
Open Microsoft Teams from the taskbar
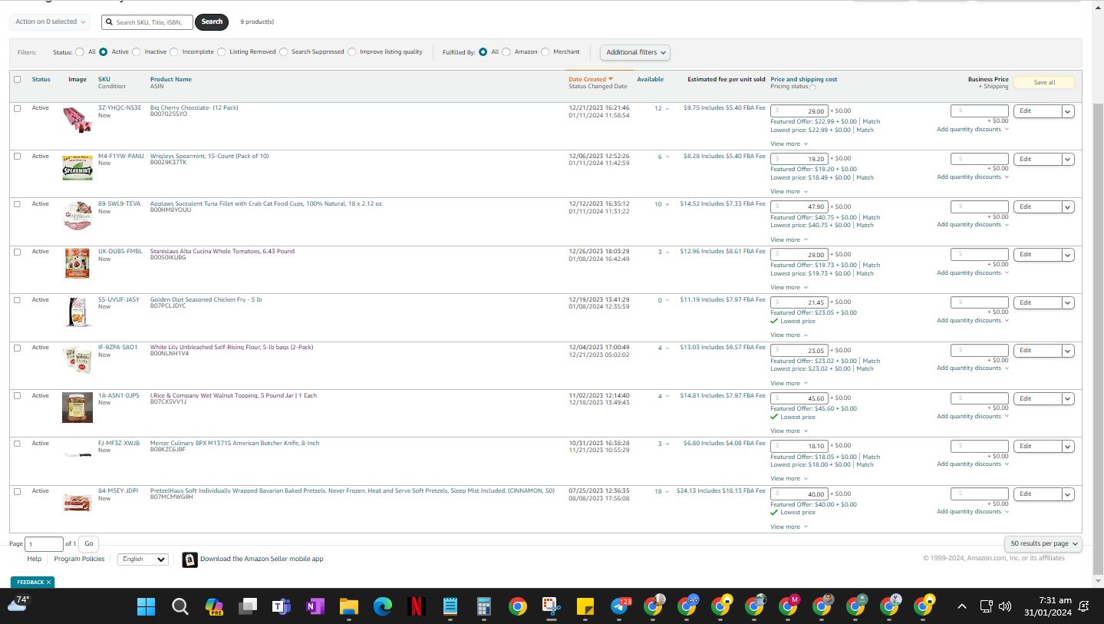click(x=281, y=606)
